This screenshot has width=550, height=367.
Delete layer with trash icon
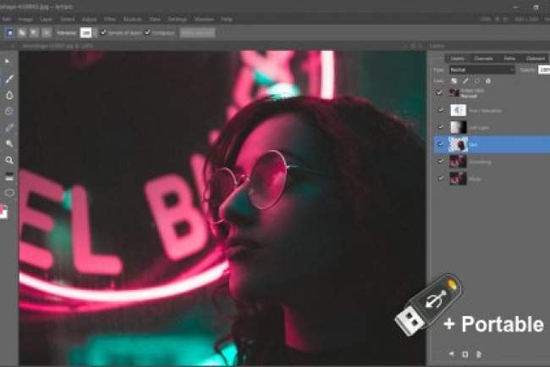tap(478, 354)
